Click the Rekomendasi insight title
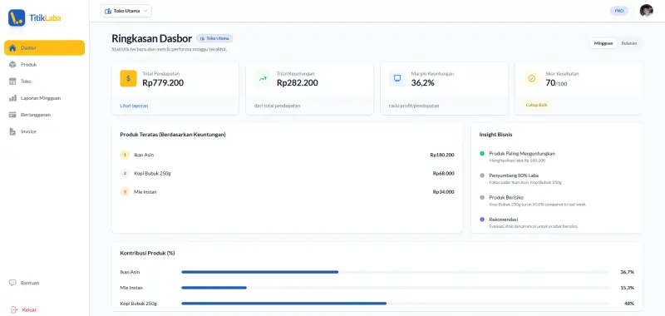Image resolution: width=665 pixels, height=316 pixels. click(x=504, y=220)
